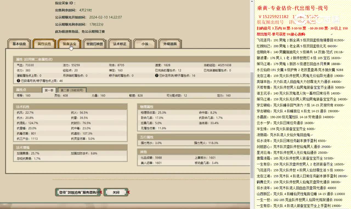Click the 凌烟阁 克水队 listing line

pyautogui.click(x=285, y=135)
